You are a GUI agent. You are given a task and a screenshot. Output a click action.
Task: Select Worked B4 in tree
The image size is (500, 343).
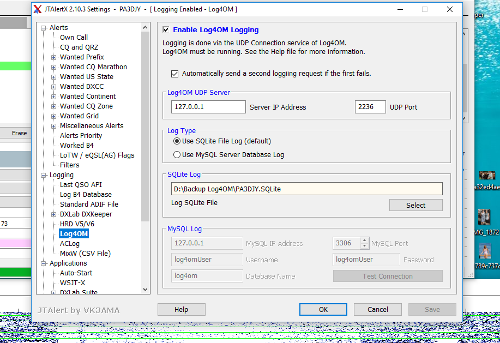point(77,146)
